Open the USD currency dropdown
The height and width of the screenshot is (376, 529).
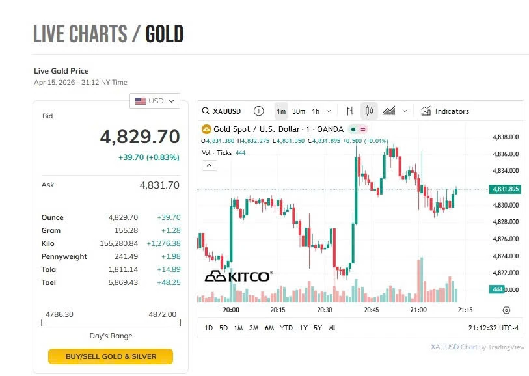155,101
